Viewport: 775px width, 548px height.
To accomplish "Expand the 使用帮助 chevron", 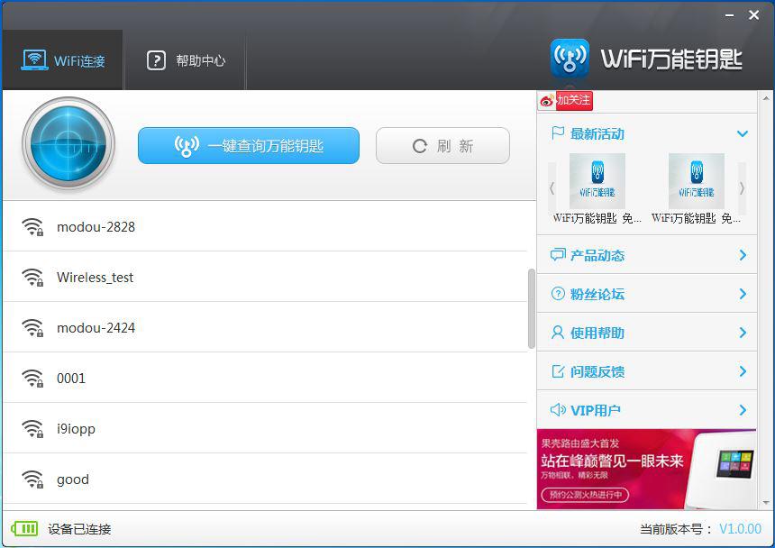I will 743,333.
